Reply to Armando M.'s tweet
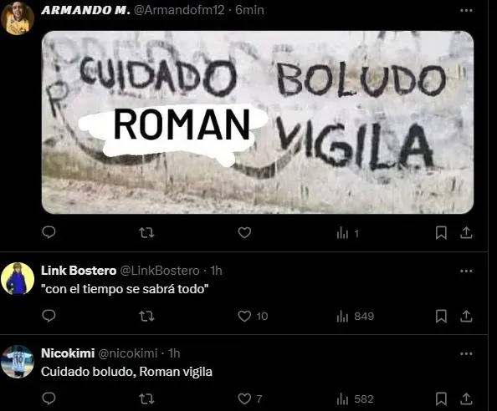This screenshot has height=411, width=497. (49, 232)
